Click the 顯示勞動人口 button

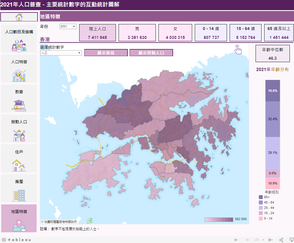(151, 53)
